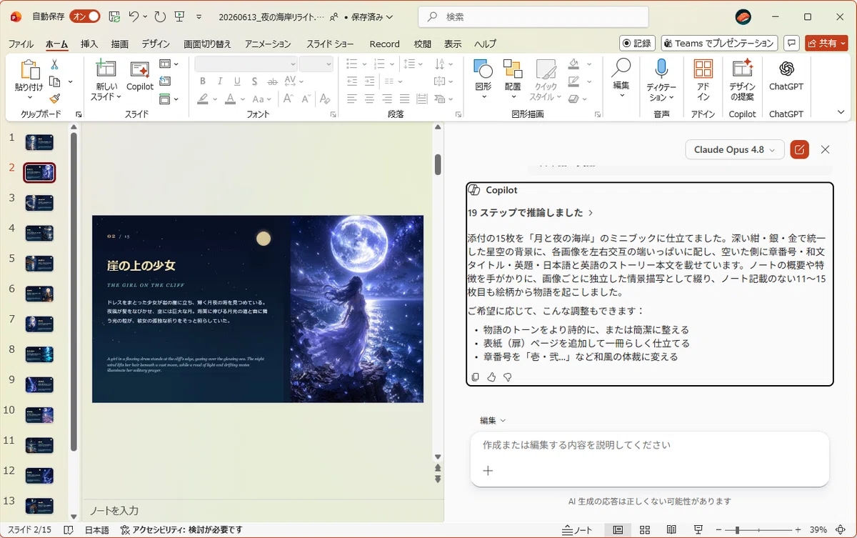Image resolution: width=857 pixels, height=538 pixels.
Task: Switch to Reading view
Action: [x=672, y=530]
